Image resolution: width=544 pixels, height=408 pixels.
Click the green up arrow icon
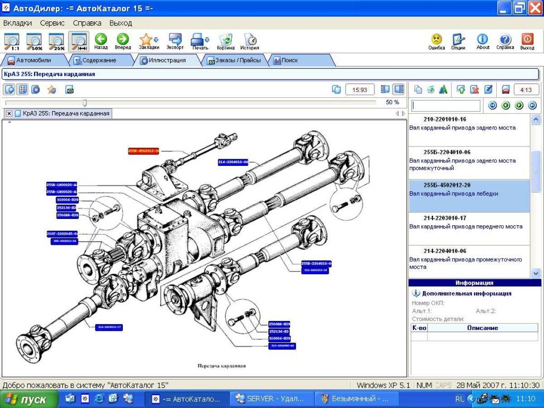click(461, 90)
